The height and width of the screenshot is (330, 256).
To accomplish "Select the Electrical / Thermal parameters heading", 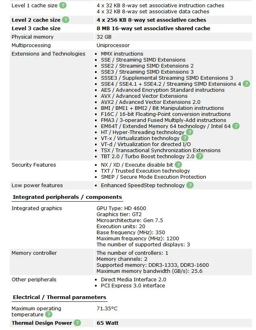I will [x=60, y=297].
